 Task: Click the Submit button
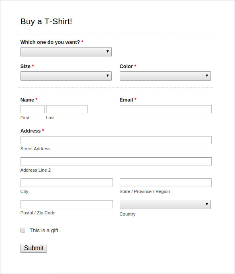tap(34, 248)
